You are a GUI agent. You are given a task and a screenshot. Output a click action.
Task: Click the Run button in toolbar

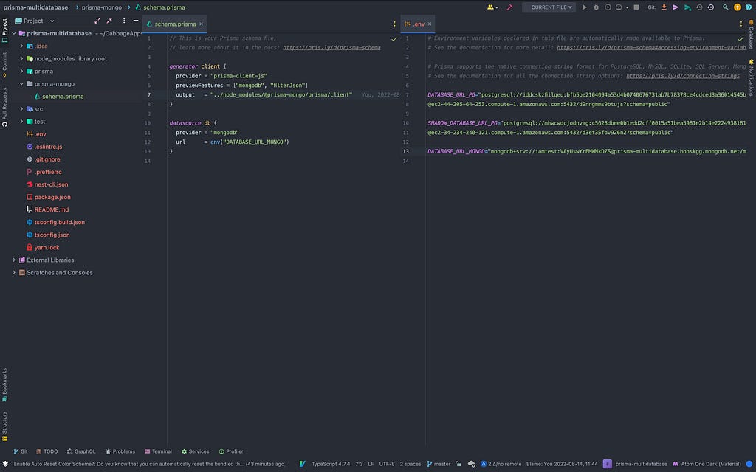point(585,7)
